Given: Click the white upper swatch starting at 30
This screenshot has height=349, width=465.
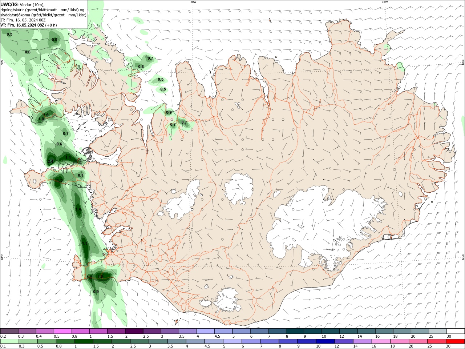Looking at the screenshot, I should (456, 331).
